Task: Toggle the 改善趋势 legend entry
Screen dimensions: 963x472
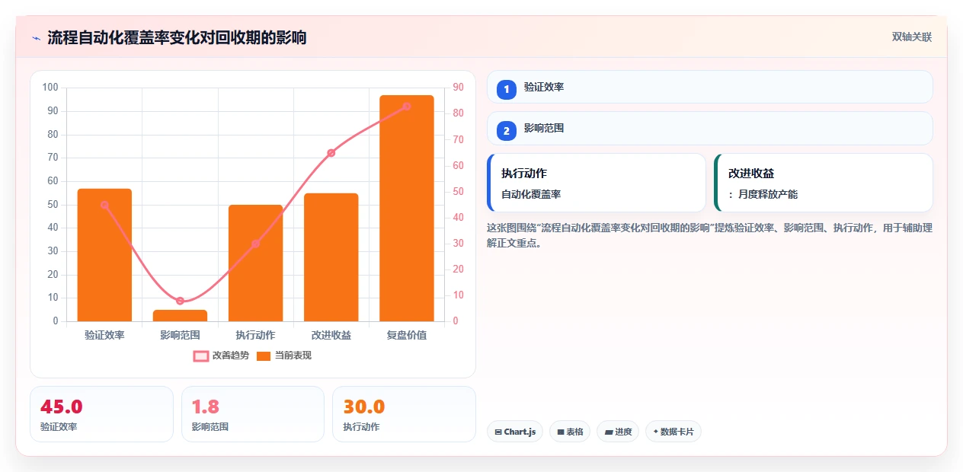Action: click(221, 356)
